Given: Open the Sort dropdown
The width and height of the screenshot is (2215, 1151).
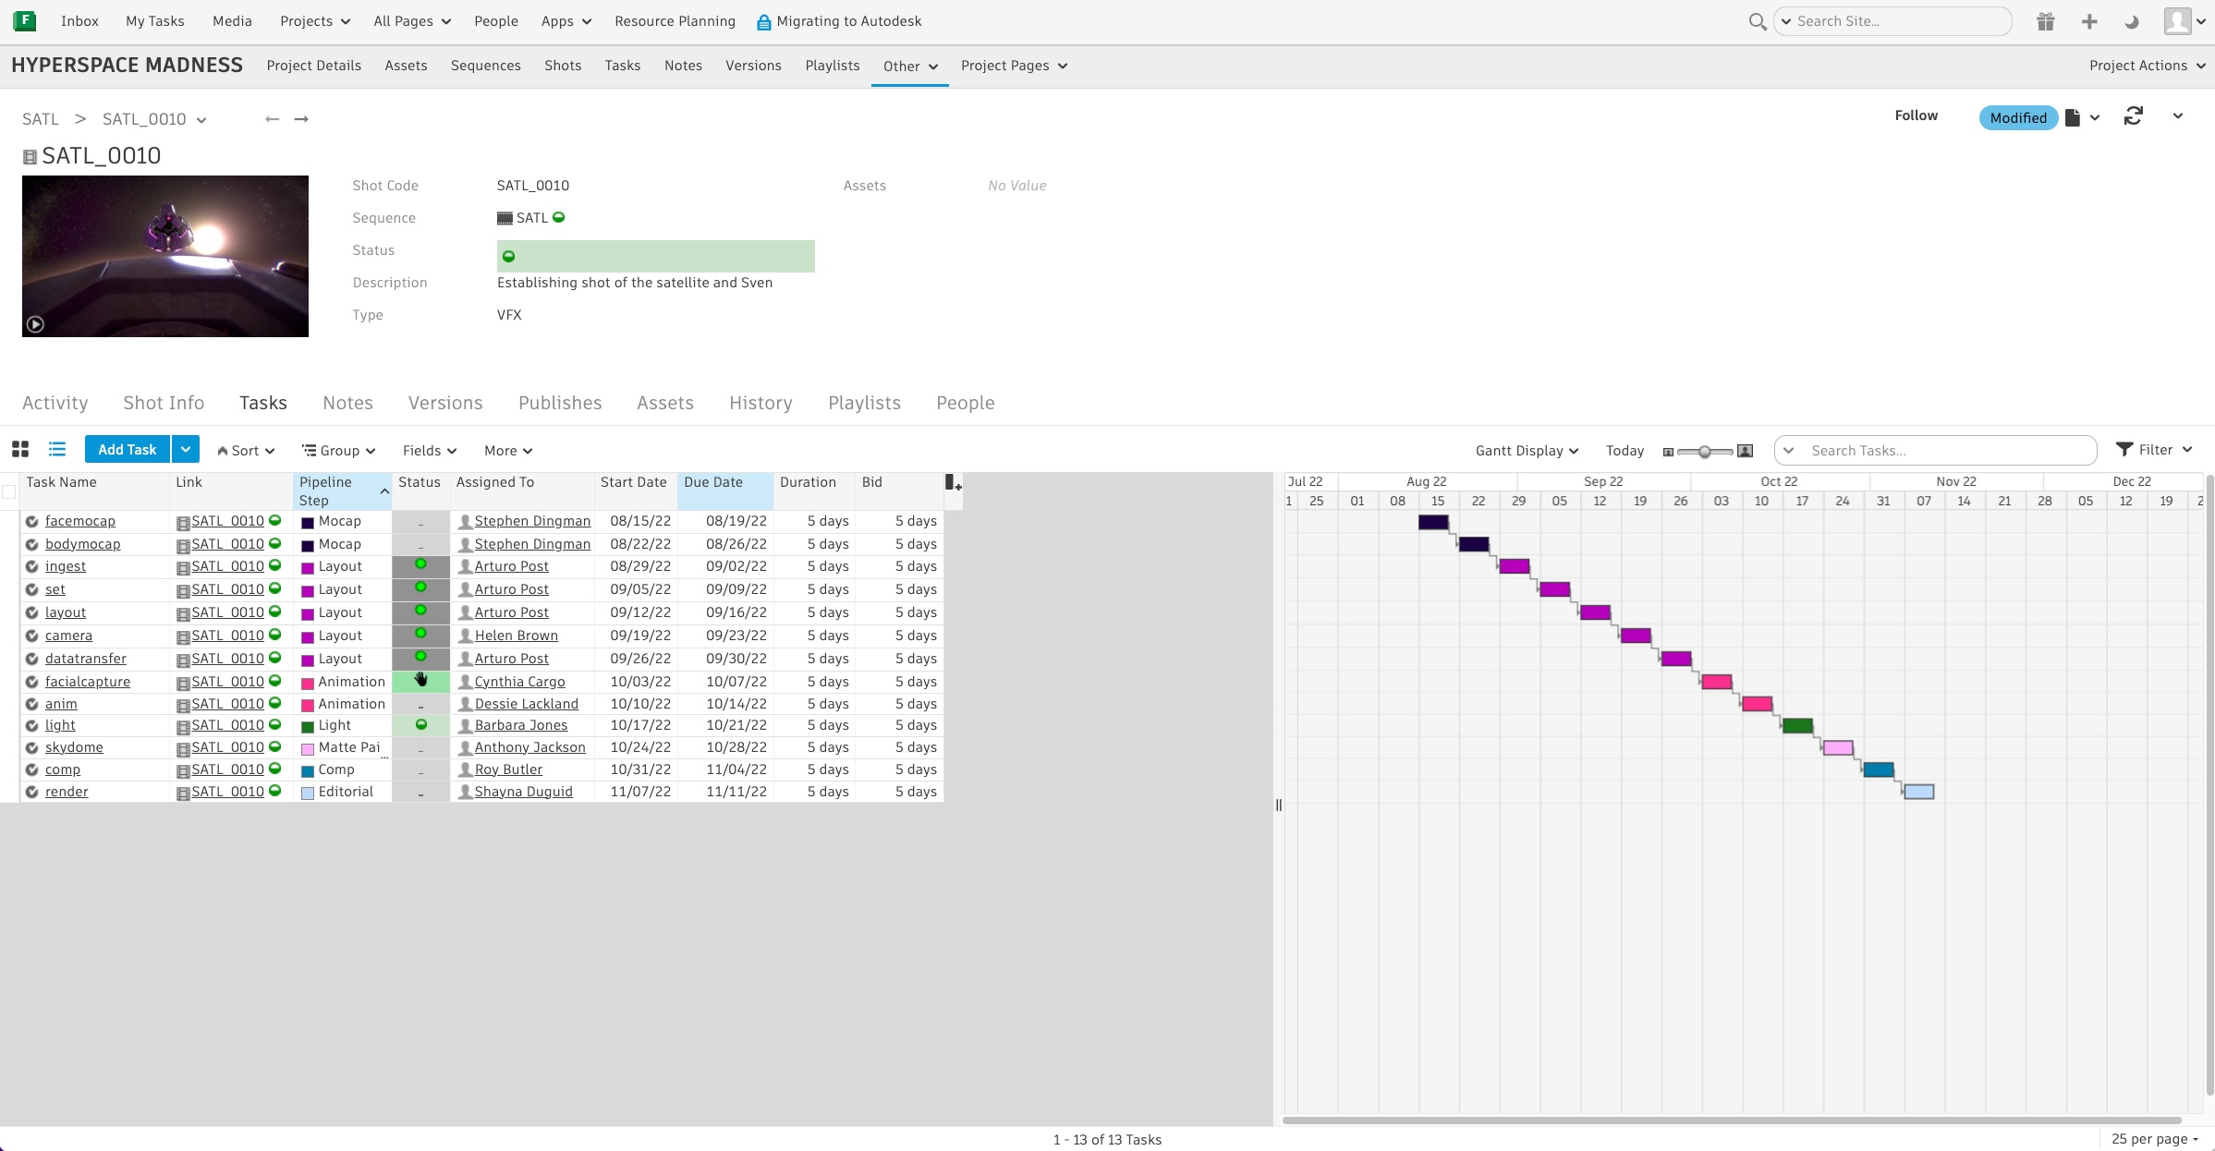Looking at the screenshot, I should point(246,451).
